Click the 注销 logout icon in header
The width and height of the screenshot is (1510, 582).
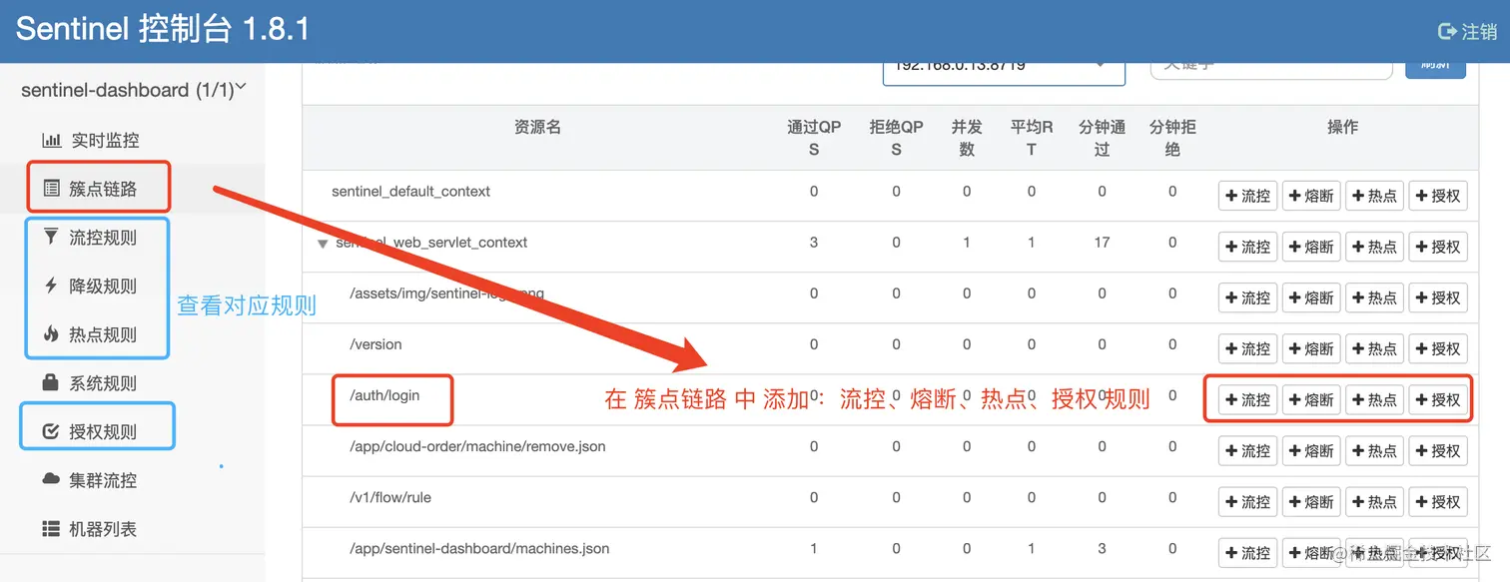pyautogui.click(x=1447, y=32)
